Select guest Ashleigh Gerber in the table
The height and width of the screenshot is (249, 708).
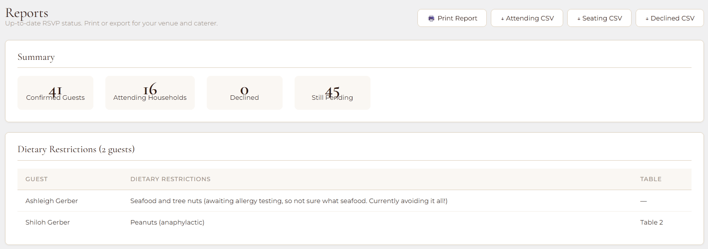[51, 201]
